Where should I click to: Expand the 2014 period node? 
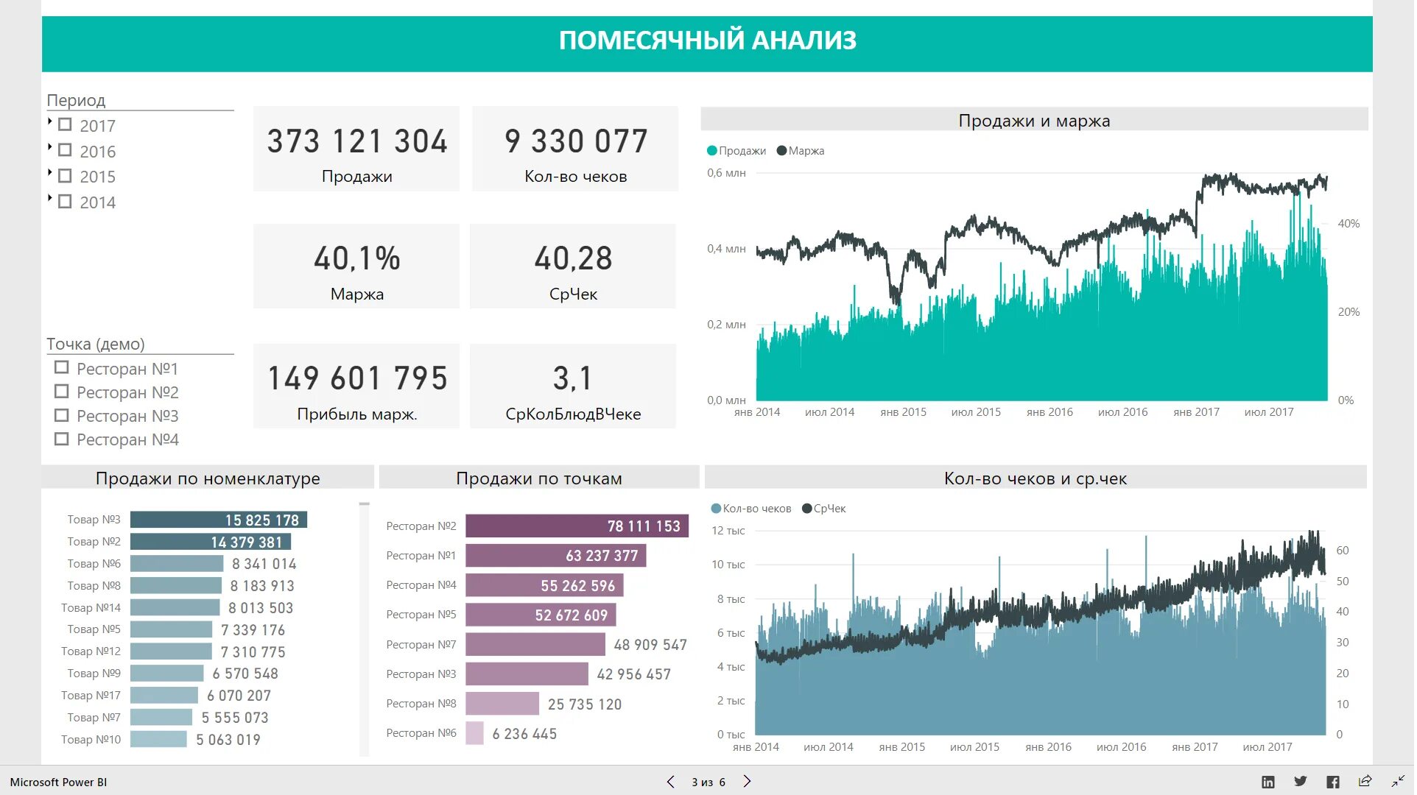[49, 198]
